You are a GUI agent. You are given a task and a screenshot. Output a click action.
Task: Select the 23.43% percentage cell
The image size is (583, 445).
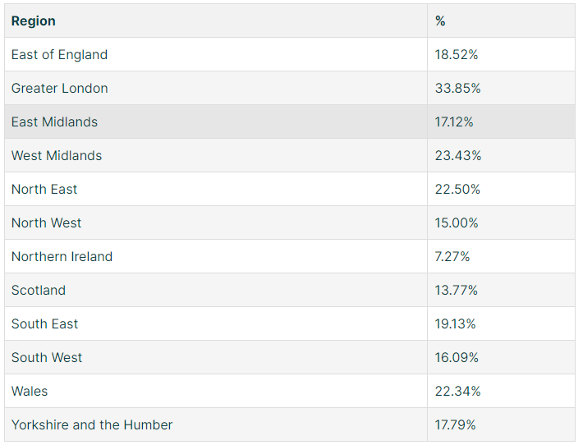click(x=501, y=155)
